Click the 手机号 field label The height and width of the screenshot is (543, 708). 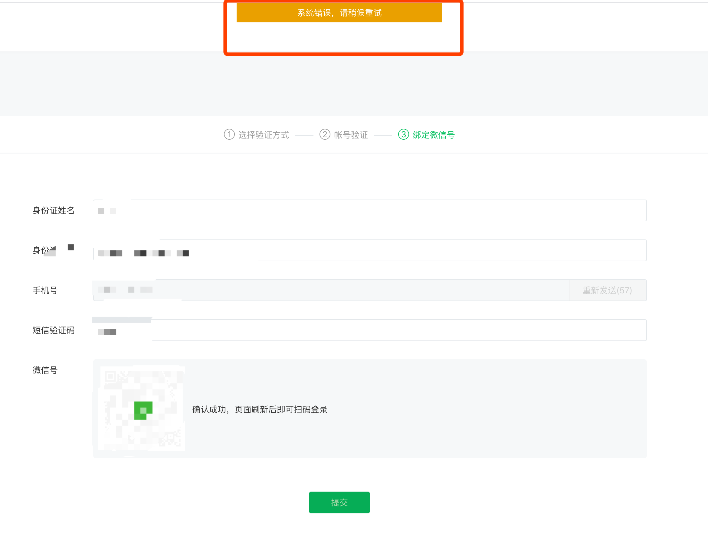click(45, 291)
